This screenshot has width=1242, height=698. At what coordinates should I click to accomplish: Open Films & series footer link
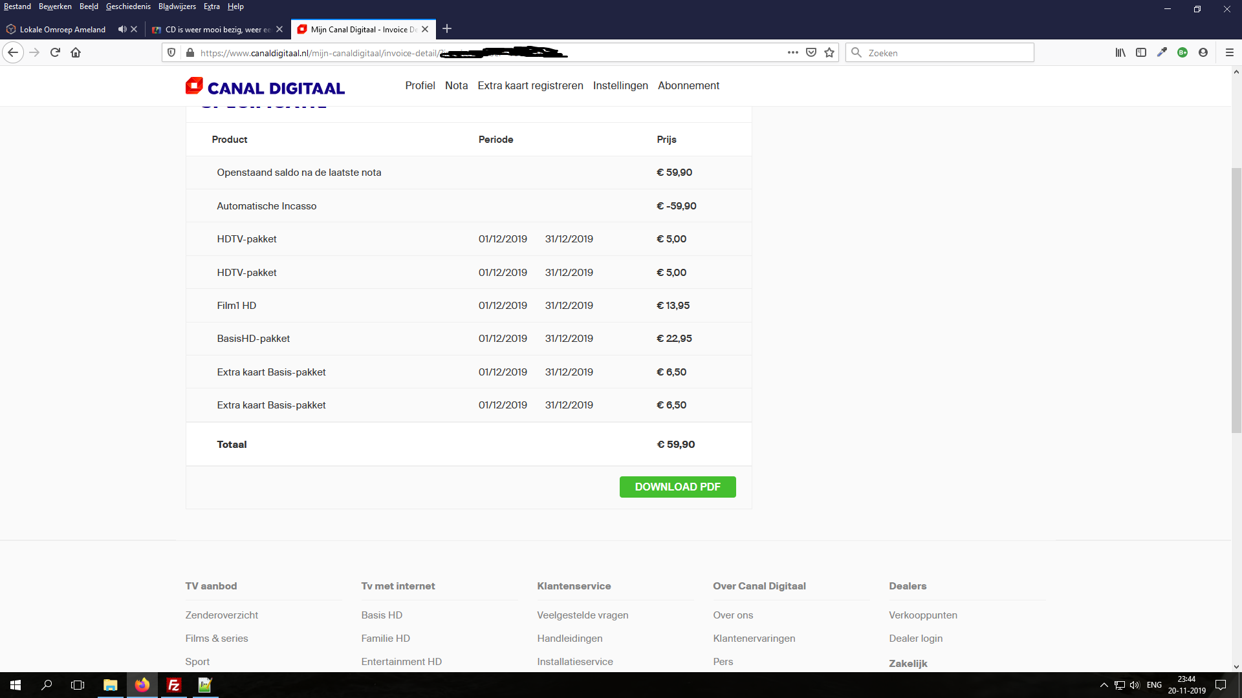(217, 638)
